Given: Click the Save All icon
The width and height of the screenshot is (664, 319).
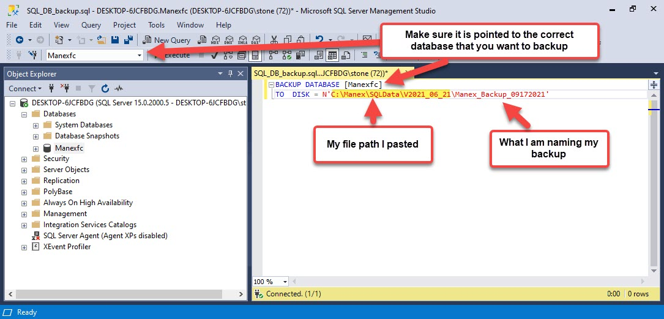Looking at the screenshot, I should coord(129,40).
